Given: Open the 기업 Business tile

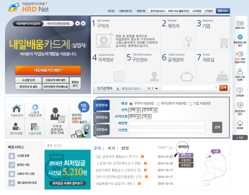Looking at the screenshot, I should coord(212,33).
